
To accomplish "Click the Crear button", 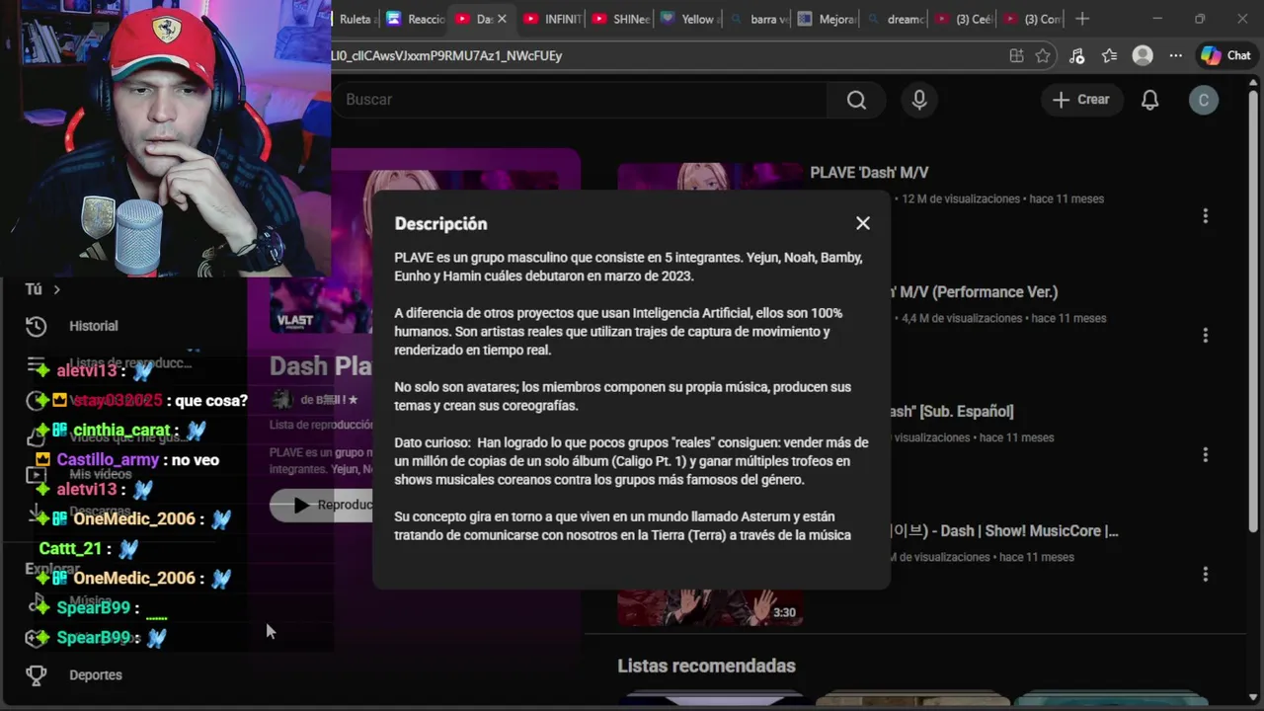I will [x=1080, y=100].
